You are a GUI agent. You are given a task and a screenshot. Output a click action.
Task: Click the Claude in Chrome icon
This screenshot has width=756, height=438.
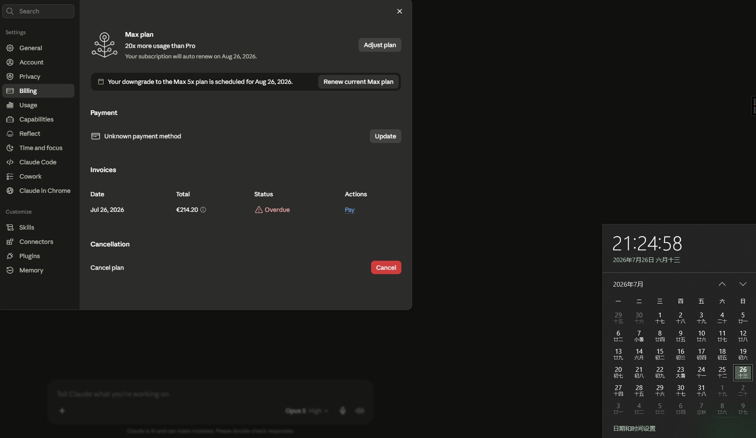click(x=10, y=191)
